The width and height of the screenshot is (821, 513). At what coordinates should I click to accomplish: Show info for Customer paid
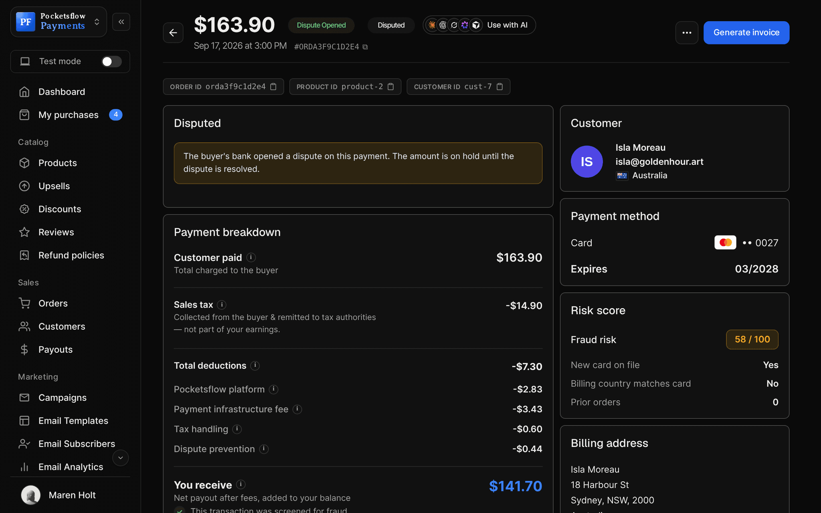[251, 257]
